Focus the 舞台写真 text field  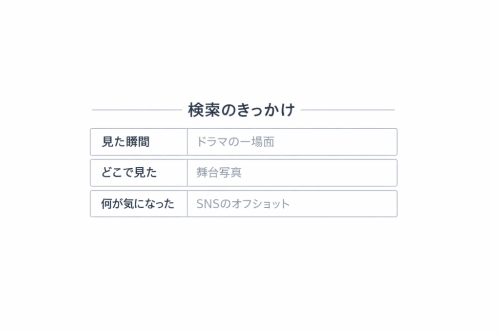pyautogui.click(x=292, y=173)
